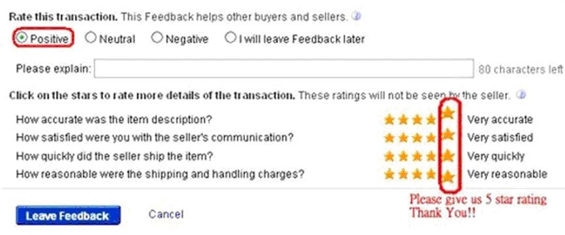
Task: Rate shipping speed two stars
Action: point(403,156)
